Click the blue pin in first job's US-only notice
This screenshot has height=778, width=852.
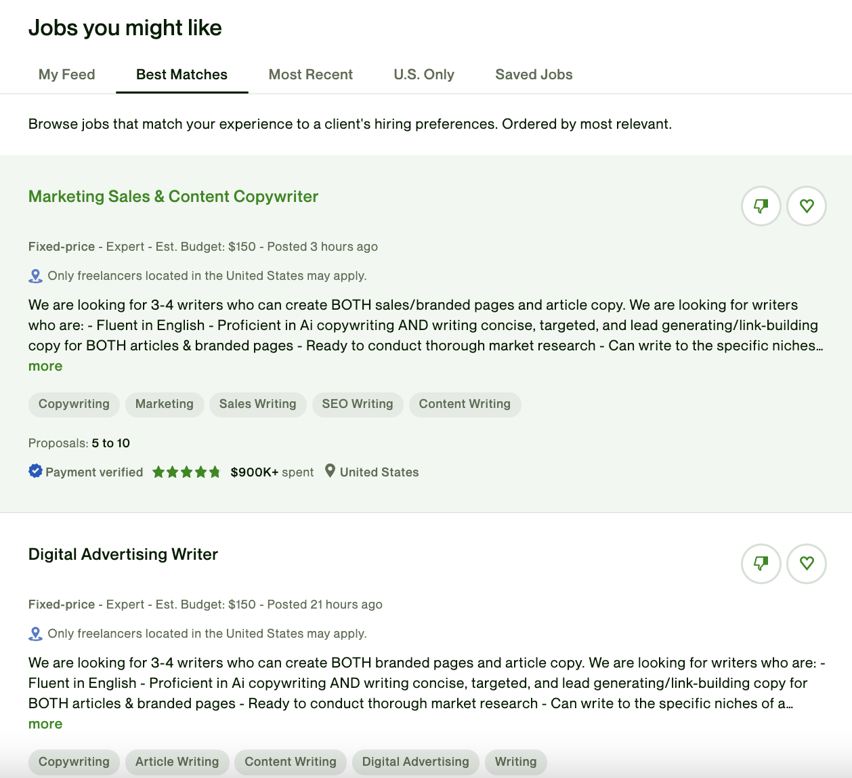click(x=34, y=275)
